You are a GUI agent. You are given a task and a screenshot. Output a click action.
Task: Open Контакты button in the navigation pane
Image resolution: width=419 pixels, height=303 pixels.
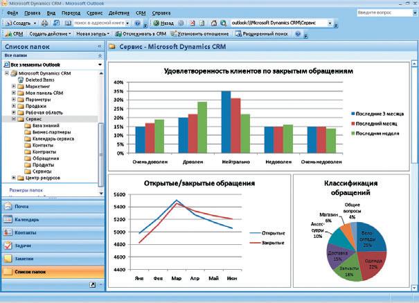point(53,233)
